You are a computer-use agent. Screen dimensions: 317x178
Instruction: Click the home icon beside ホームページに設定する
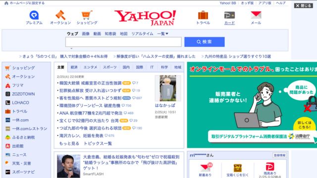[x=6, y=3]
